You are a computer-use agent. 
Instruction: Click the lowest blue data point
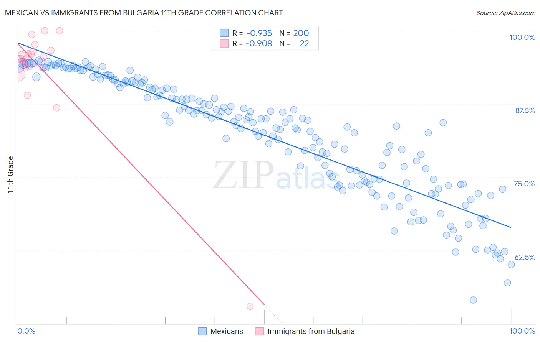pos(473,300)
